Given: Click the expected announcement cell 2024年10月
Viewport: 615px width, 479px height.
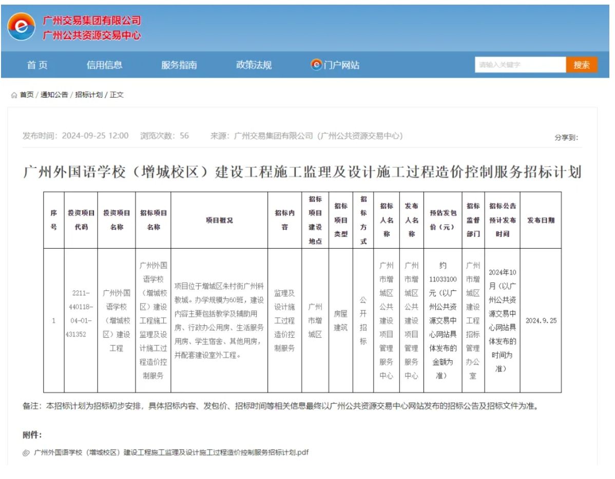Looking at the screenshot, I should 503,320.
